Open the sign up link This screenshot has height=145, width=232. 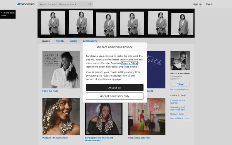197,4
